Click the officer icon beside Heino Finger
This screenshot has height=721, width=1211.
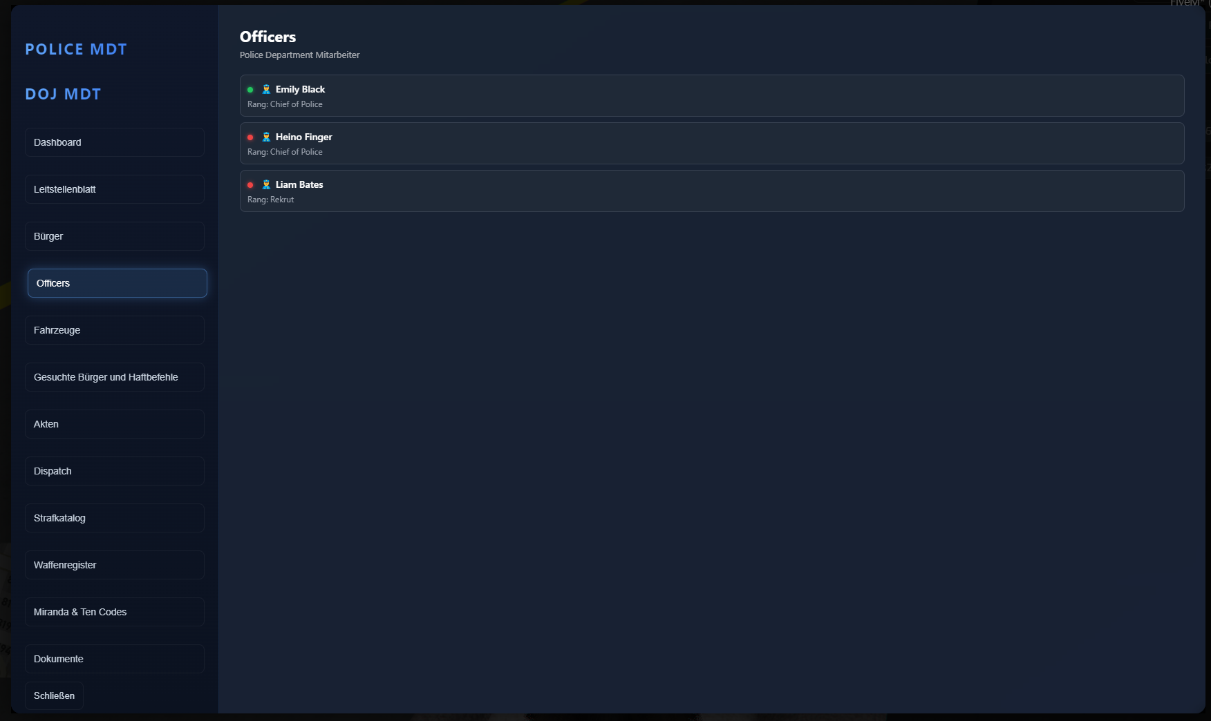266,137
